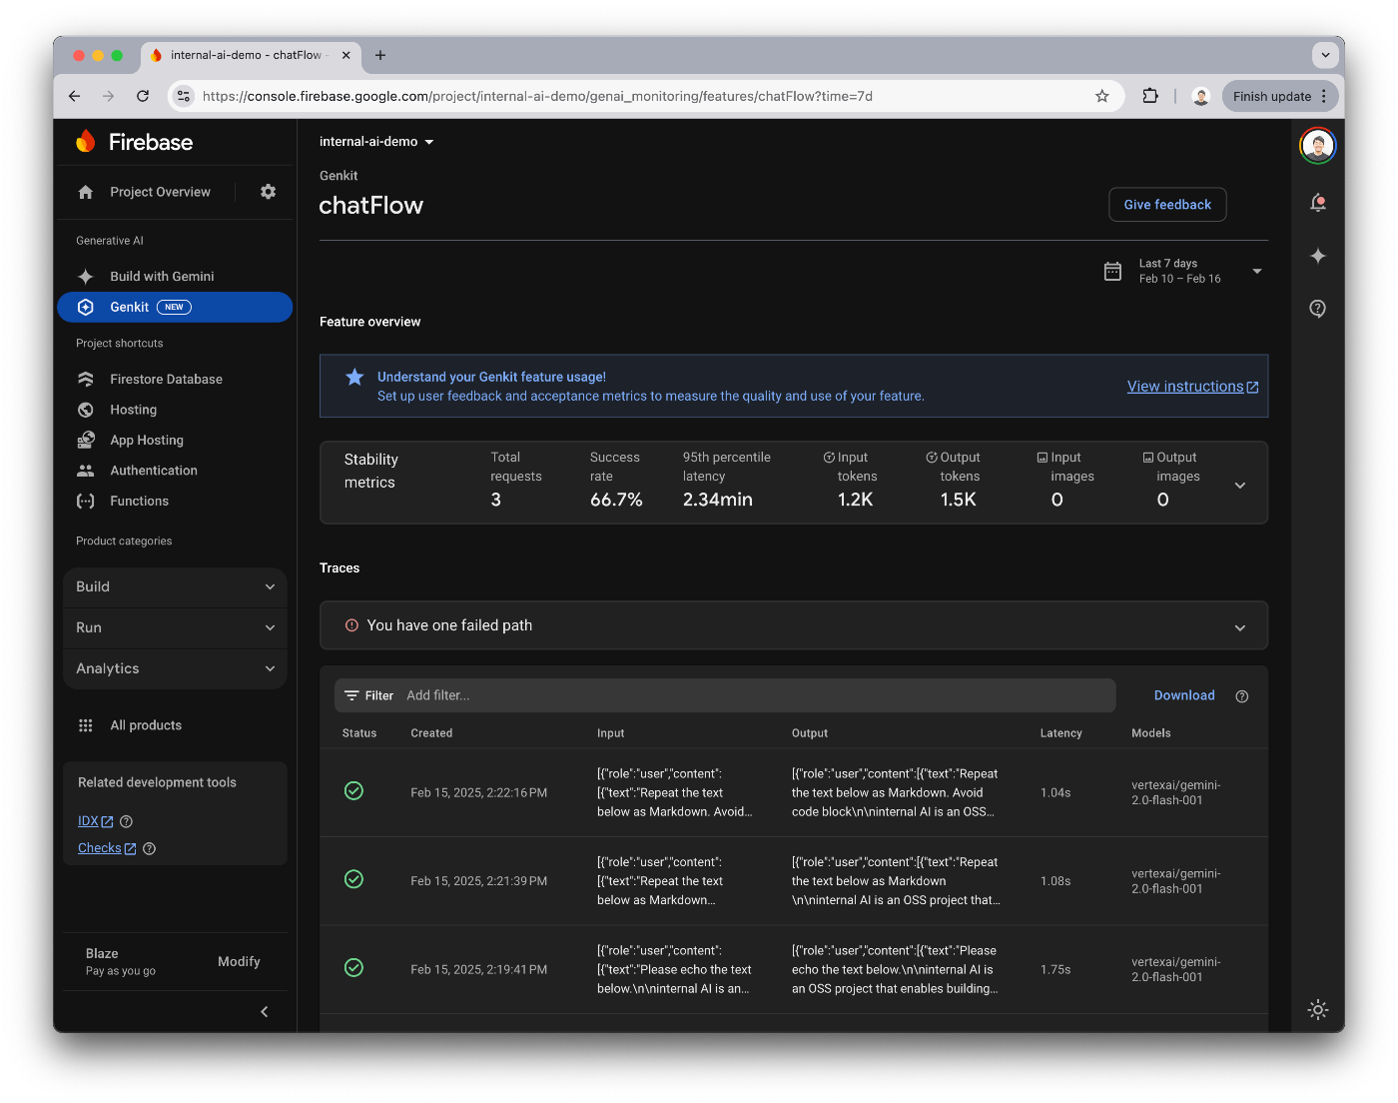Open the IDX link
The height and width of the screenshot is (1103, 1398).
95,821
